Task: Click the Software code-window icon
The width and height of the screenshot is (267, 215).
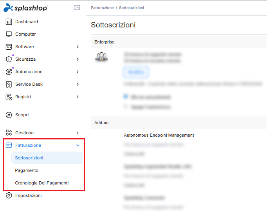Action: tap(9, 47)
